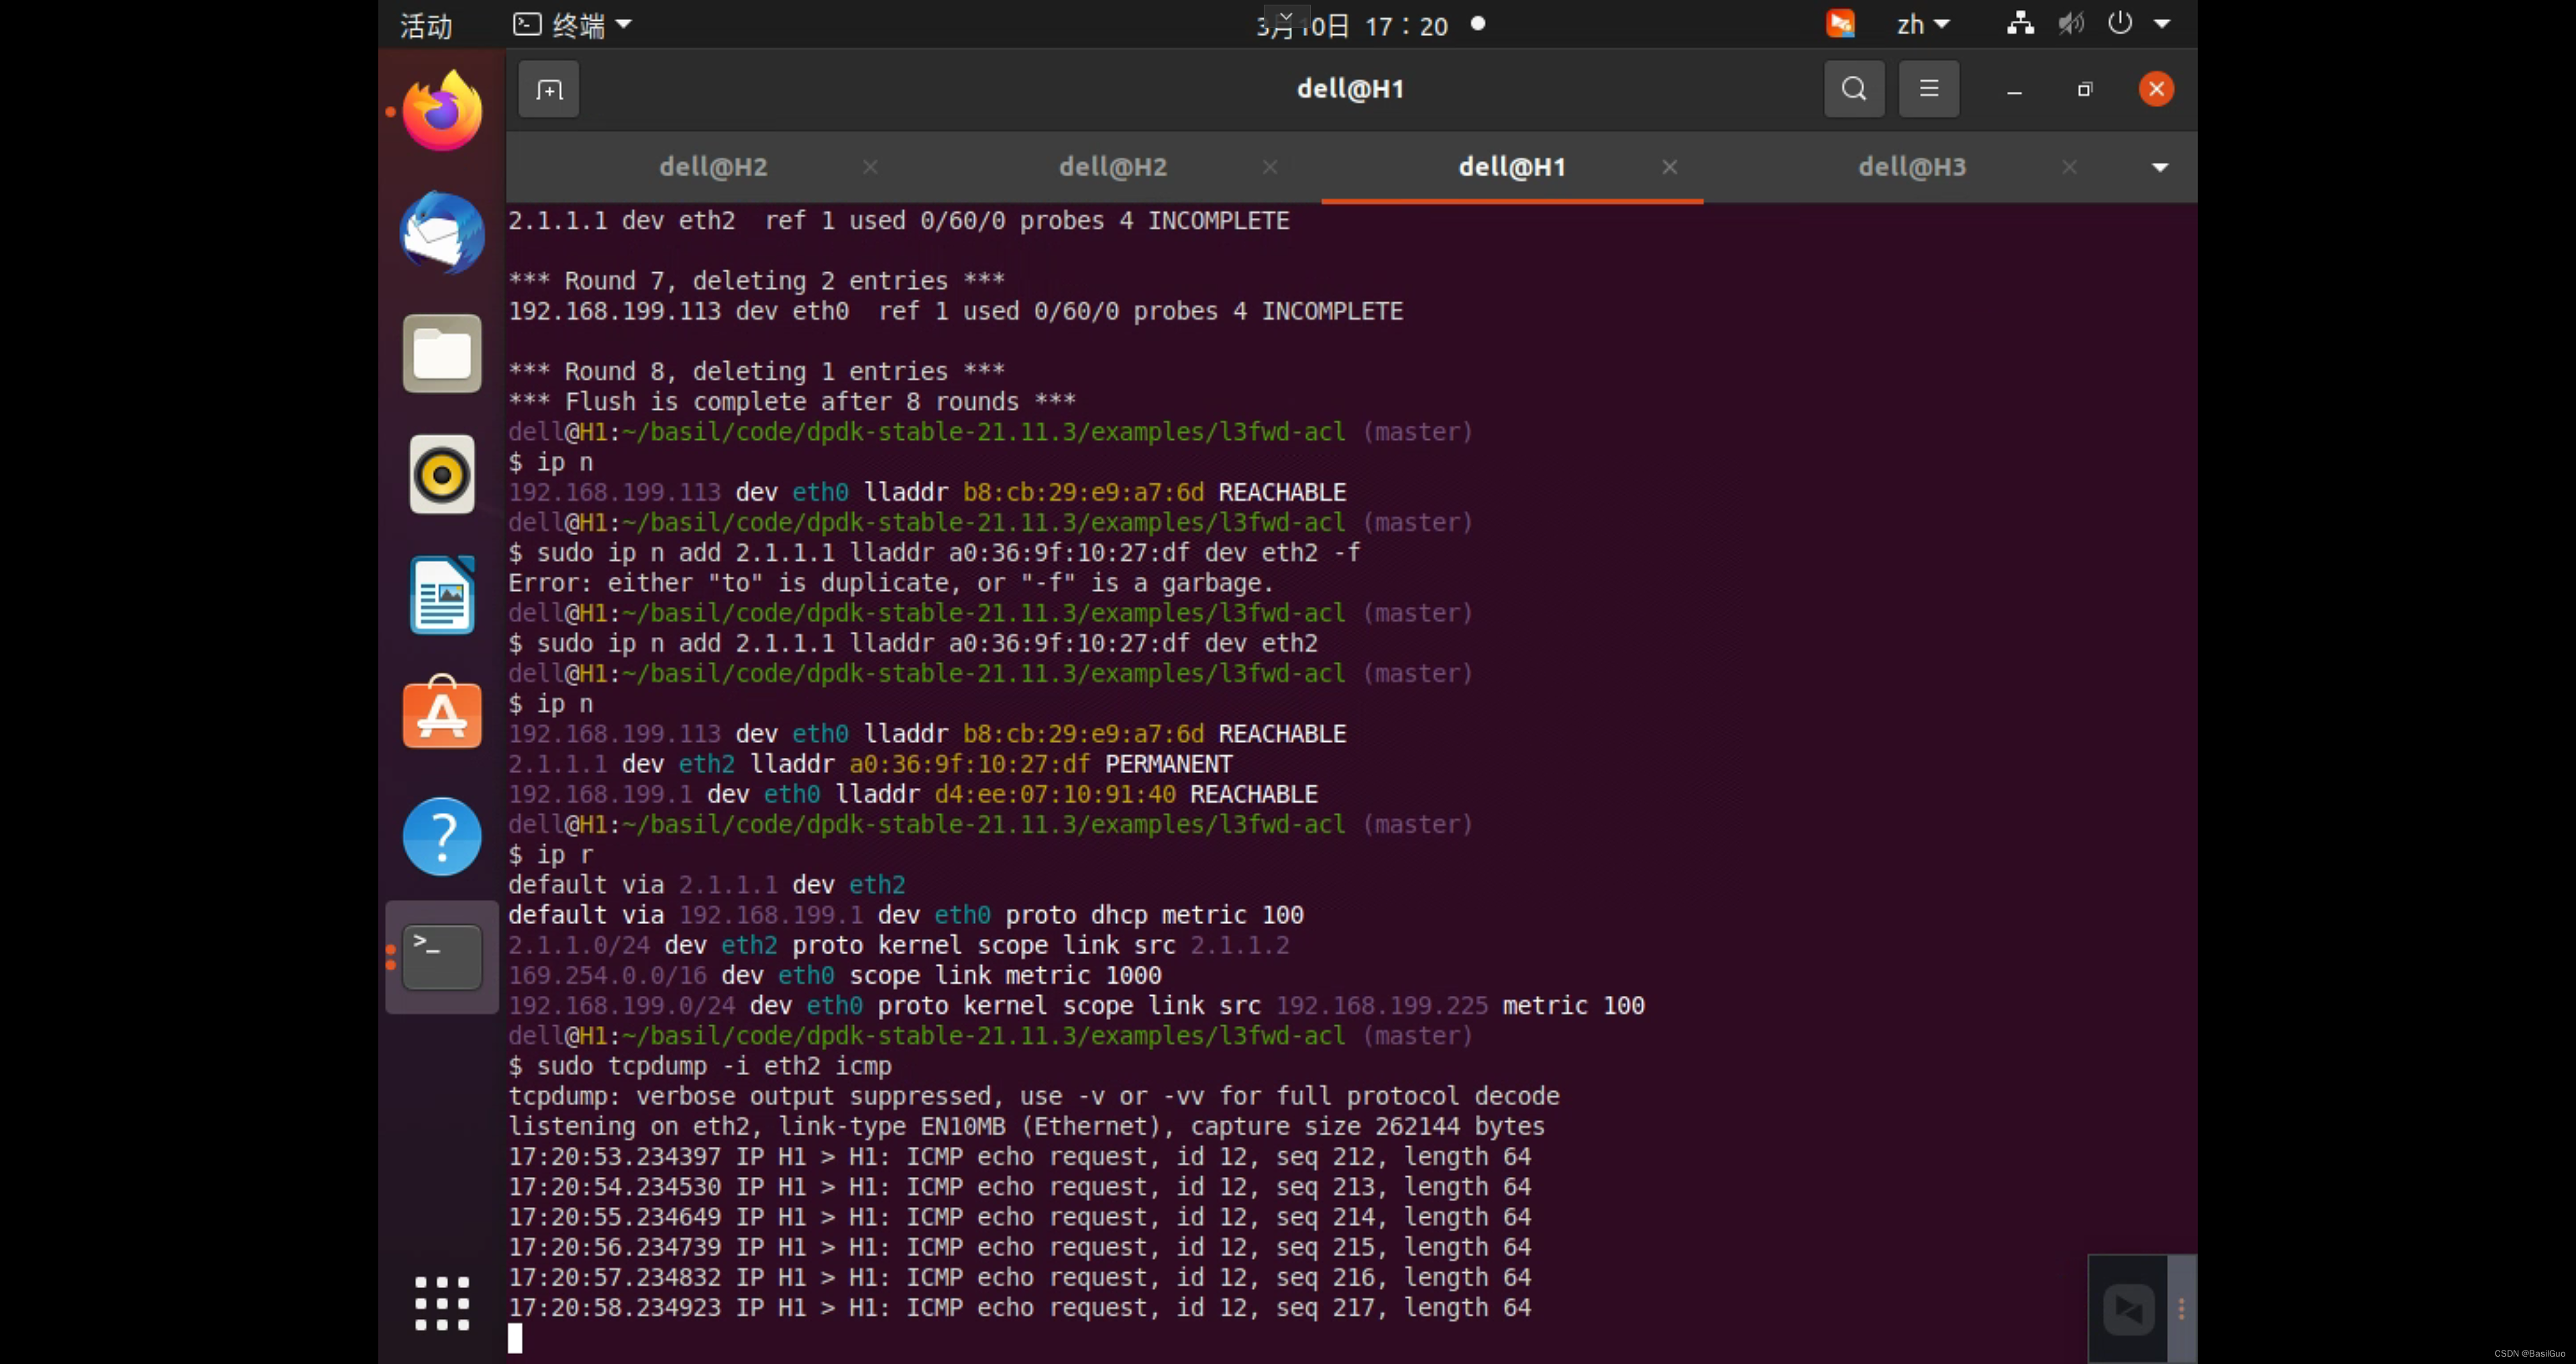Launch Rhythmbox music player

click(442, 474)
